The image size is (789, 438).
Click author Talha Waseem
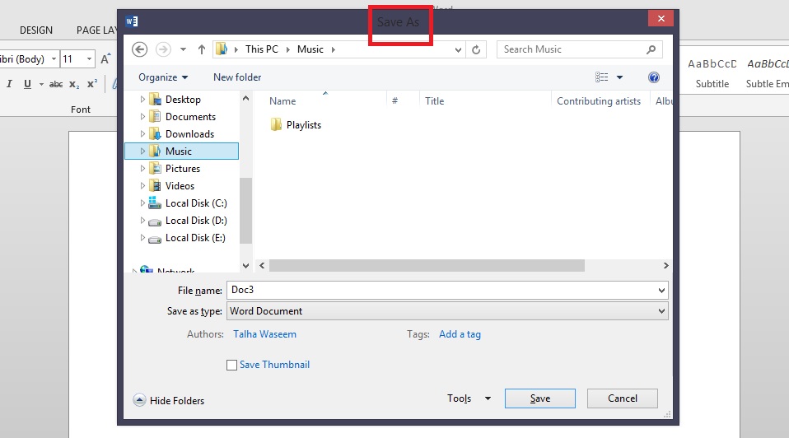click(264, 334)
